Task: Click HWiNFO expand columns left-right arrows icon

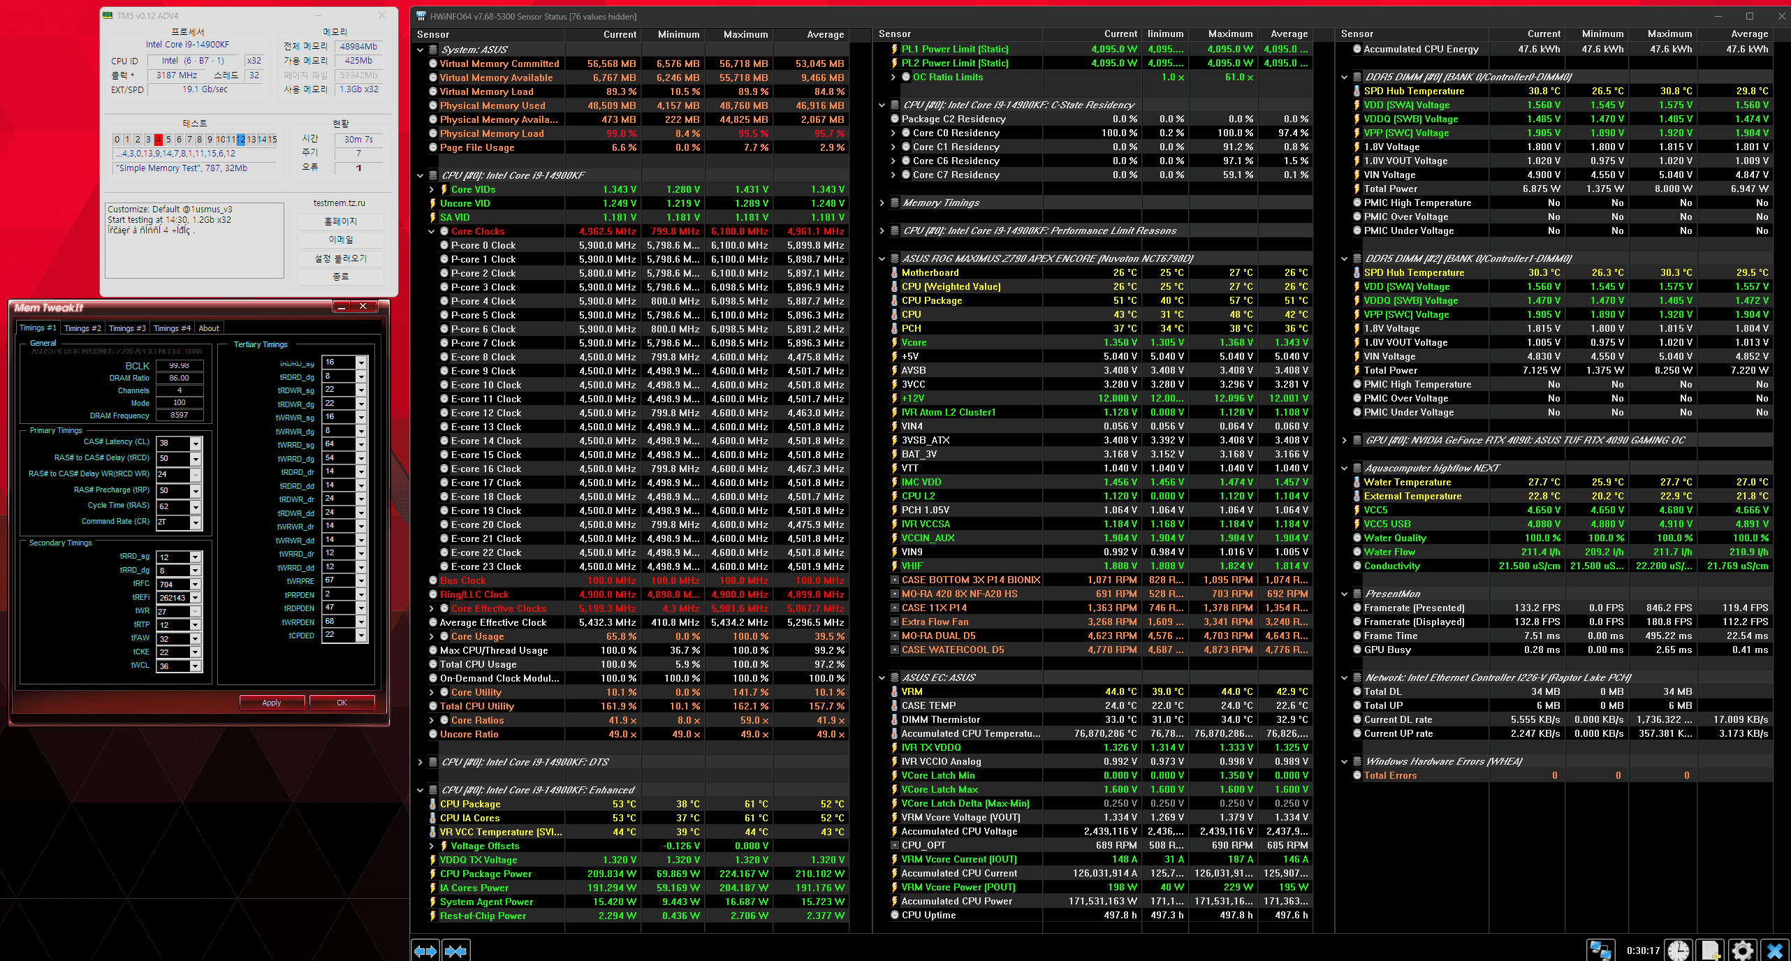Action: [425, 951]
